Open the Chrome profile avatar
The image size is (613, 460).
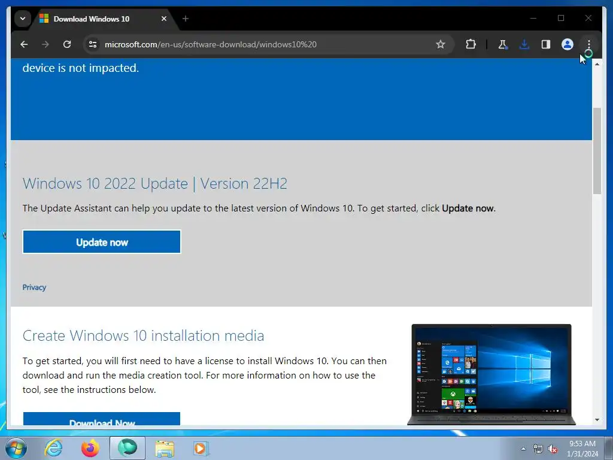[568, 44]
